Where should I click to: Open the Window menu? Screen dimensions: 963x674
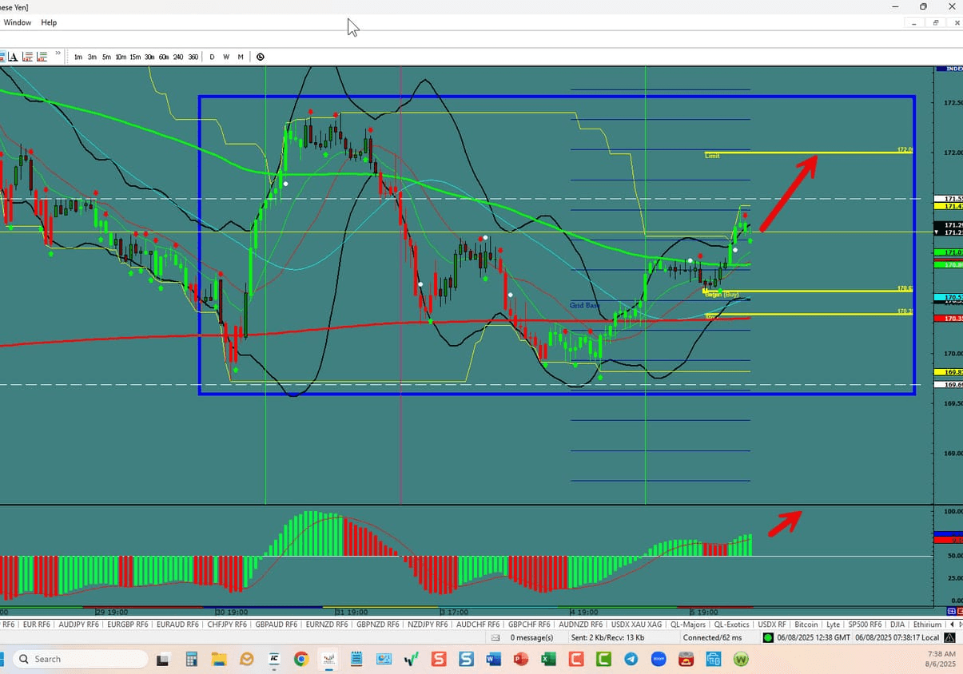[17, 22]
